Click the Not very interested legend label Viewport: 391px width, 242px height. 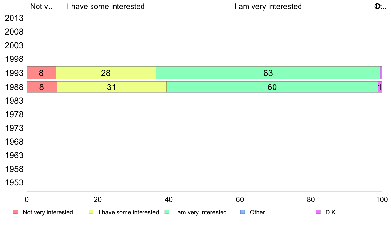click(x=48, y=212)
